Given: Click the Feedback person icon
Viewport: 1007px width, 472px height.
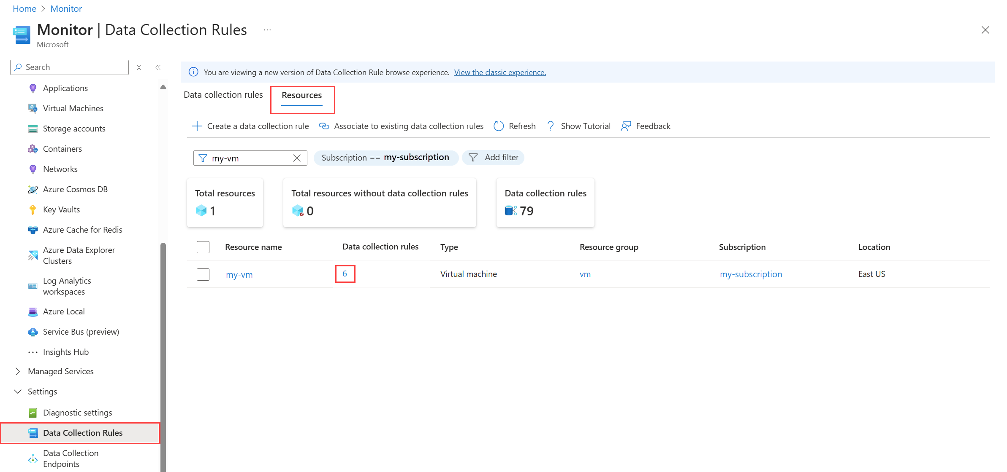Looking at the screenshot, I should [626, 126].
